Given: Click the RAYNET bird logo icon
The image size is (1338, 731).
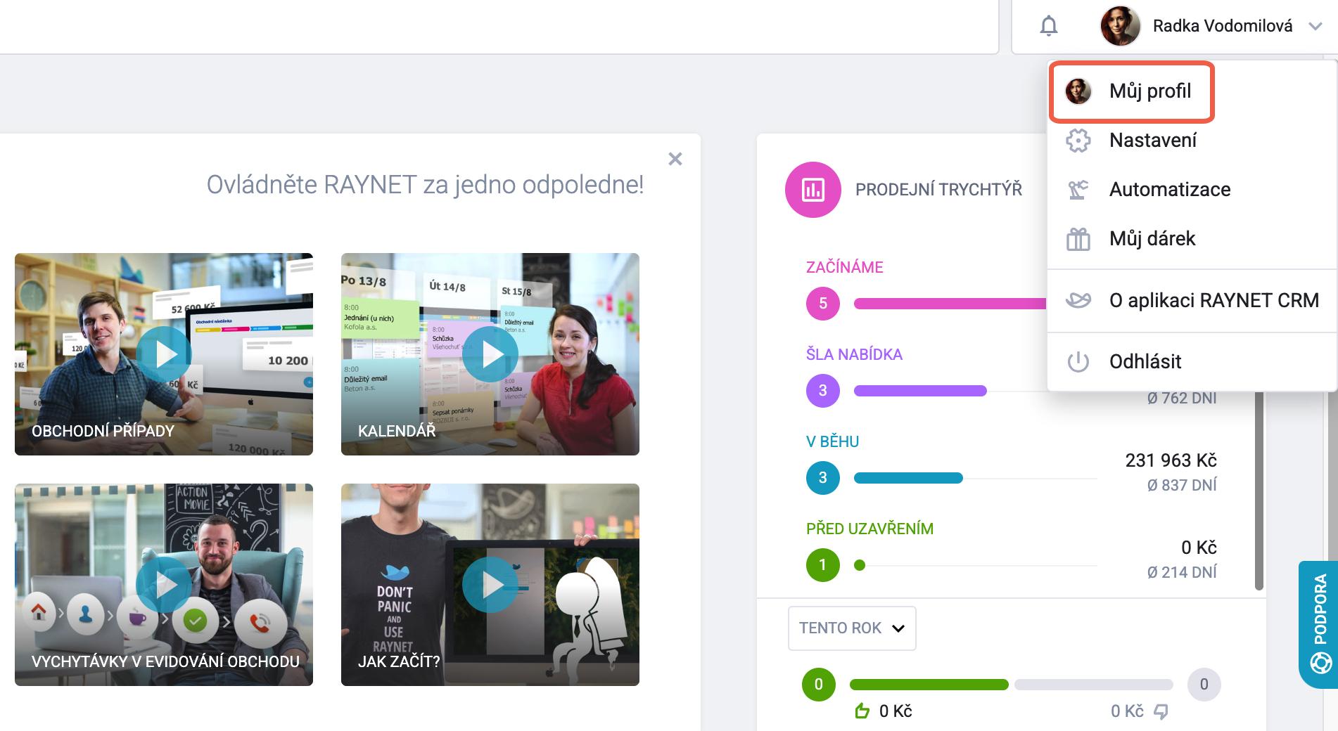Looking at the screenshot, I should (1078, 301).
